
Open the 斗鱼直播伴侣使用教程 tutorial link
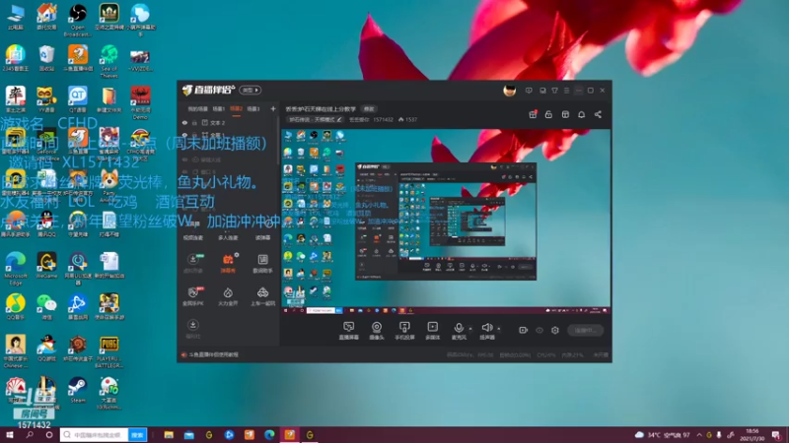[213, 354]
